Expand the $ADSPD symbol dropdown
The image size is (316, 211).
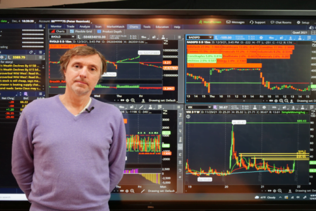tap(210, 38)
